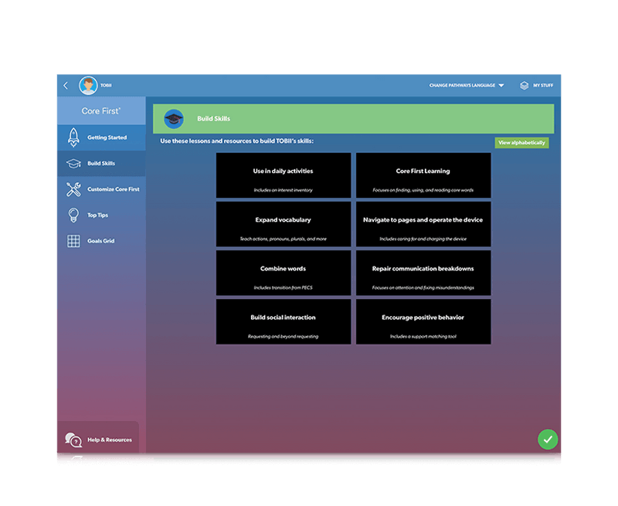Image resolution: width=618 pixels, height=506 pixels.
Task: Open My Stuff layers icon
Action: tap(525, 86)
